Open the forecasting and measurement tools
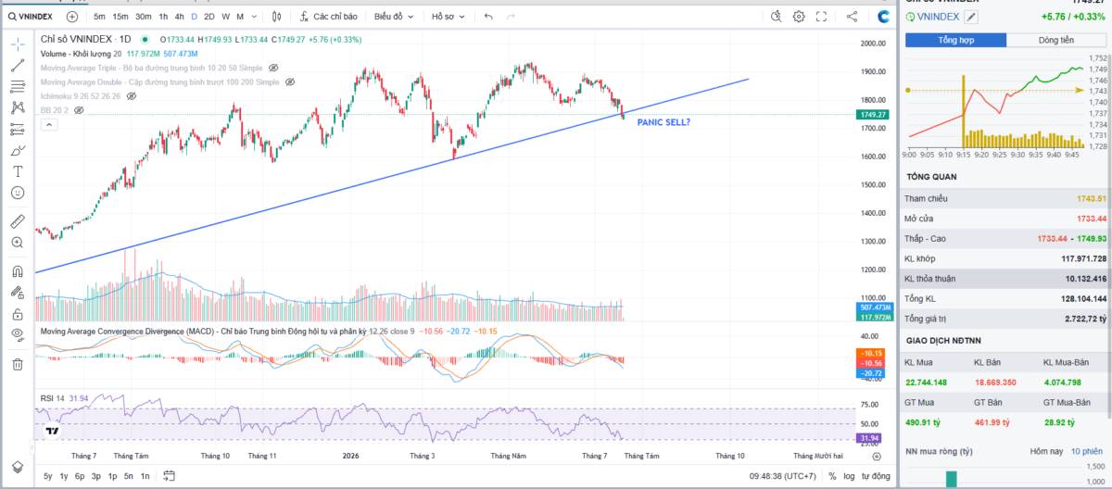This screenshot has height=489, width=1112. click(17, 129)
